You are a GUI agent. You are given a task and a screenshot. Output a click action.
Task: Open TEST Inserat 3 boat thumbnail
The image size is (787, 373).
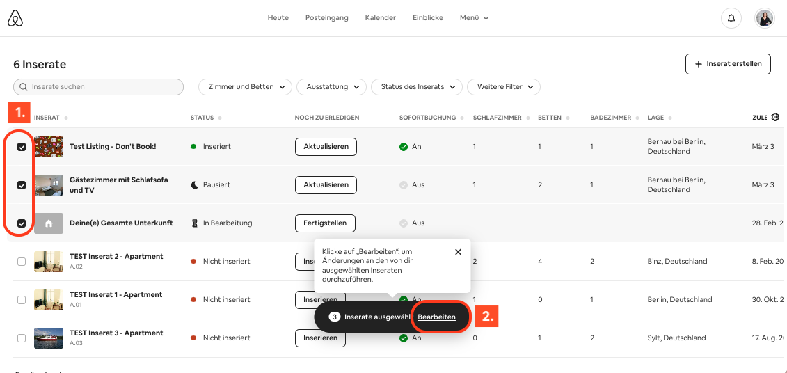tap(49, 338)
